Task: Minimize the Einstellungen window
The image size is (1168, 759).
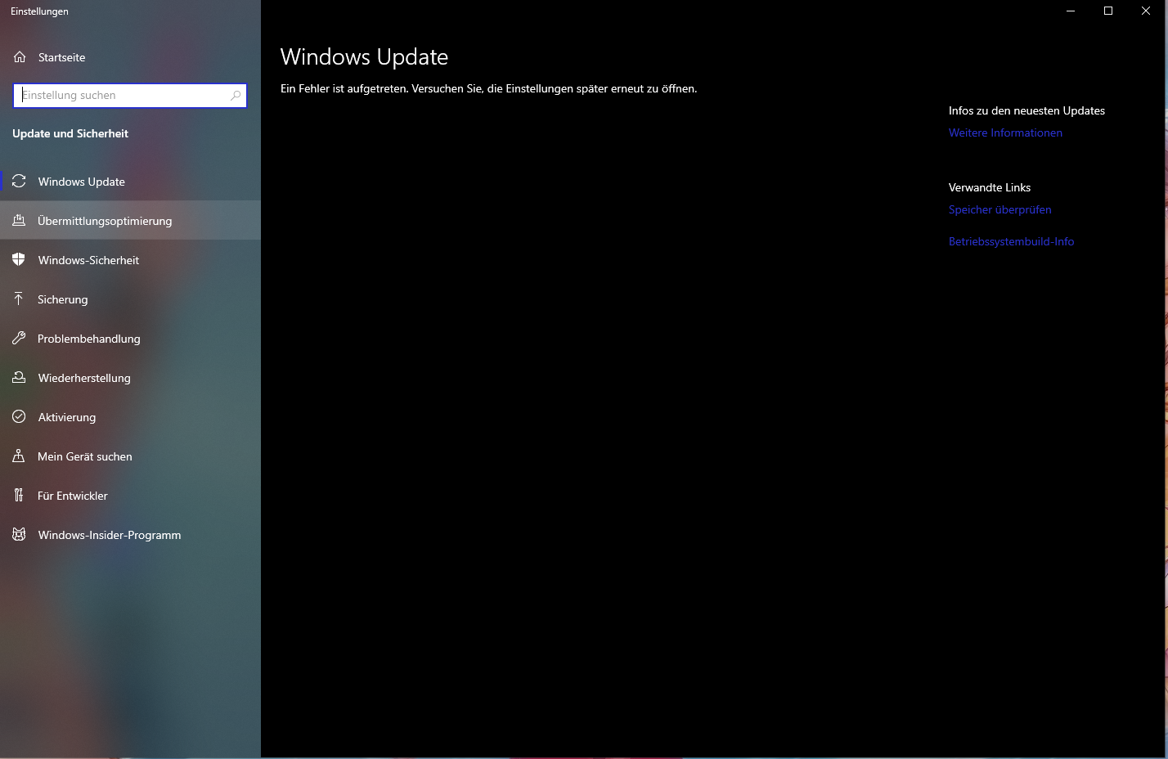Action: click(1071, 11)
